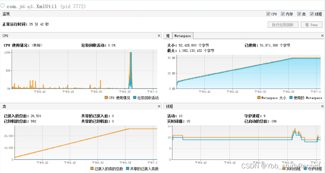Click the 已启动的总数 196 value
Viewport: 325px width, 173px height.
click(x=260, y=121)
